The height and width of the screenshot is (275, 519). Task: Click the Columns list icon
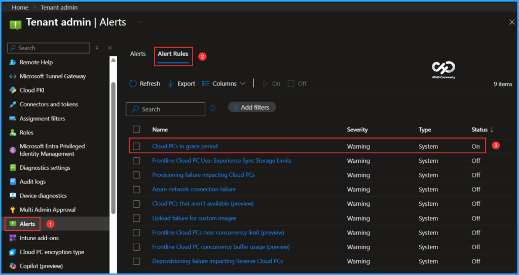click(206, 83)
